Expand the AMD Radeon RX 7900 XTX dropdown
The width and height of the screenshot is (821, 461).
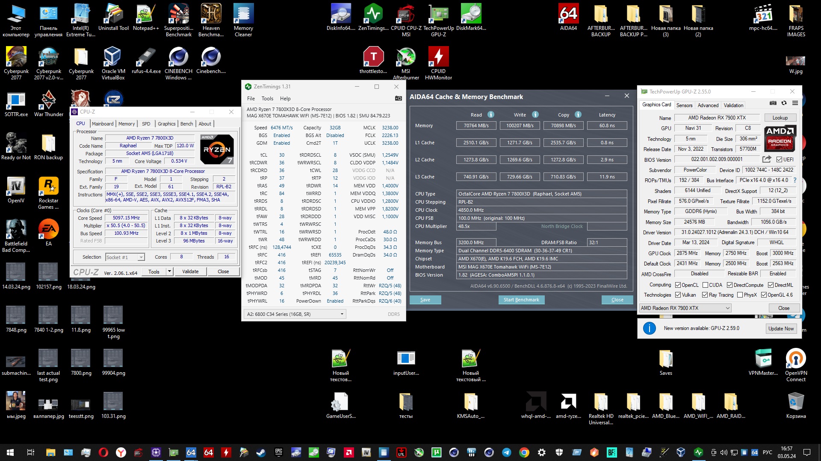[727, 308]
